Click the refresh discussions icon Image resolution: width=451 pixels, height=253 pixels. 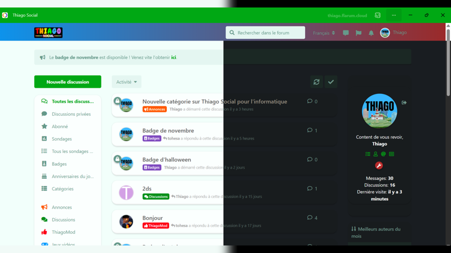point(316,82)
